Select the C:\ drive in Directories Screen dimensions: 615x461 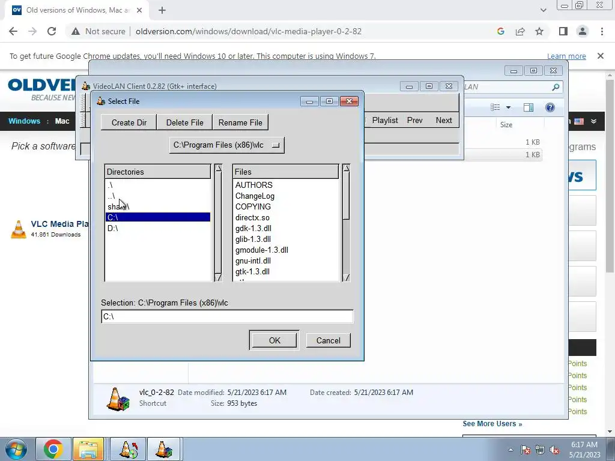(x=158, y=217)
